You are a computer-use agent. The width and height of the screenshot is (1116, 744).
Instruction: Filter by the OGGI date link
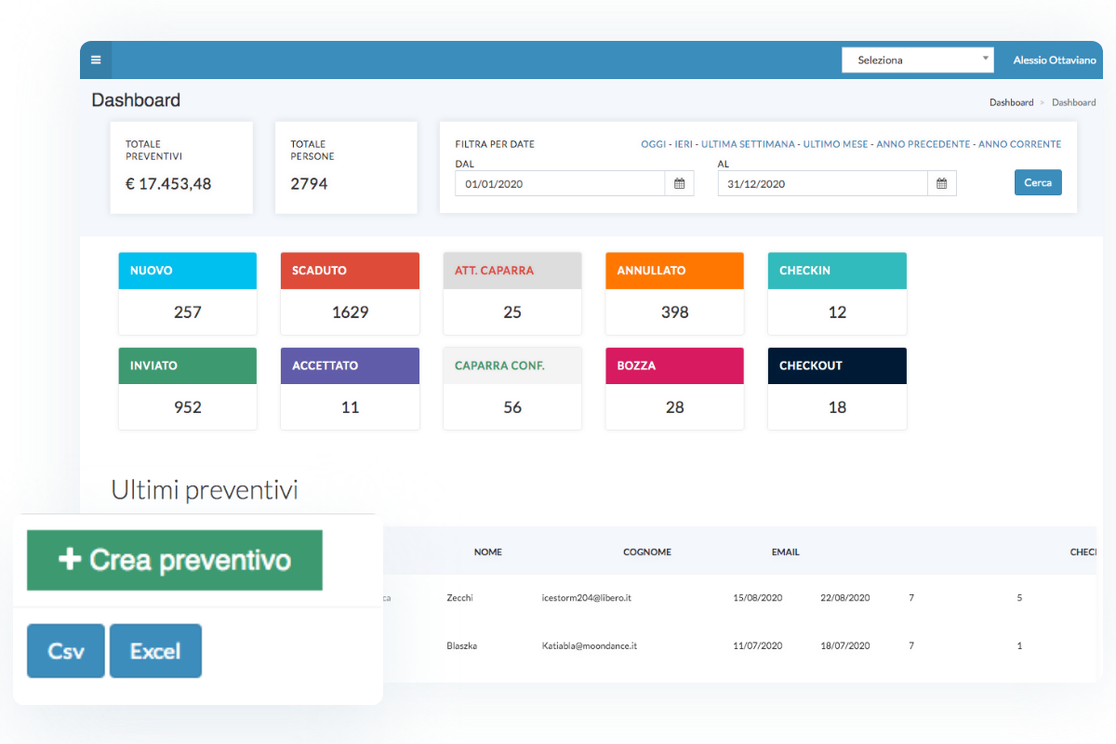coord(653,144)
